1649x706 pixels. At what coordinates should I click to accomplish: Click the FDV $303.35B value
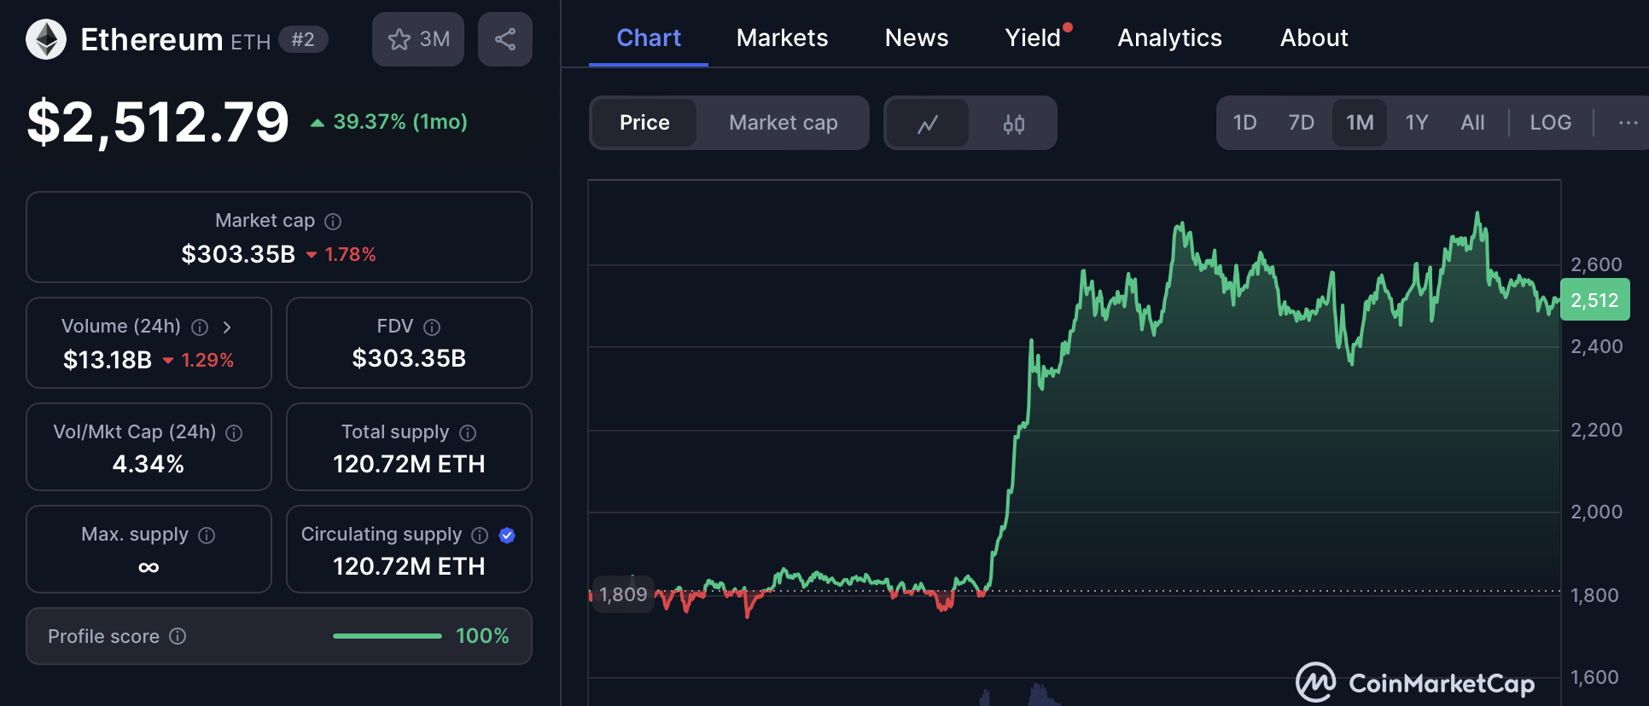pyautogui.click(x=409, y=358)
